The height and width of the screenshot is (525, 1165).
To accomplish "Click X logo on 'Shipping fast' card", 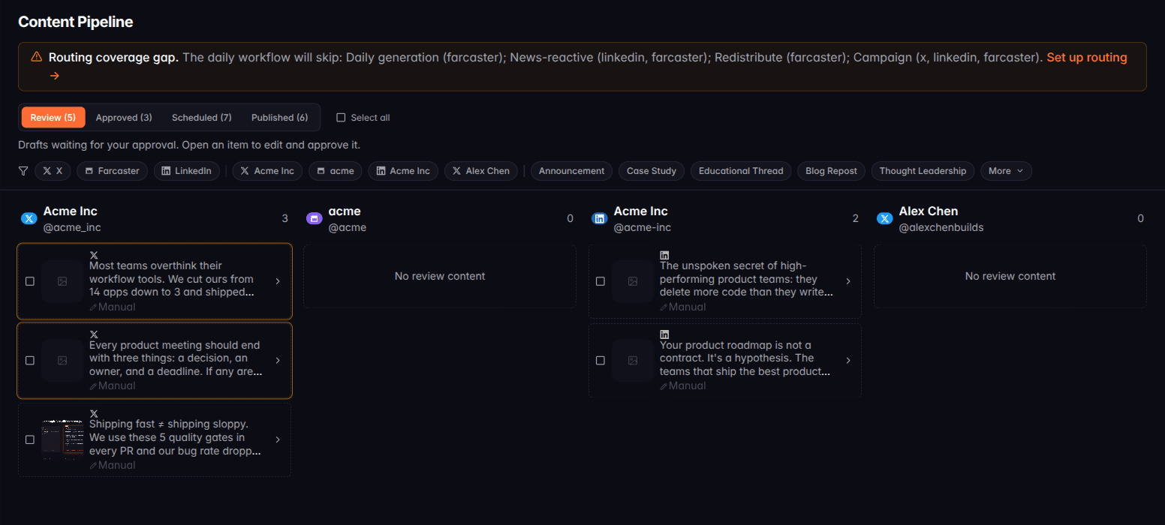I will (94, 413).
